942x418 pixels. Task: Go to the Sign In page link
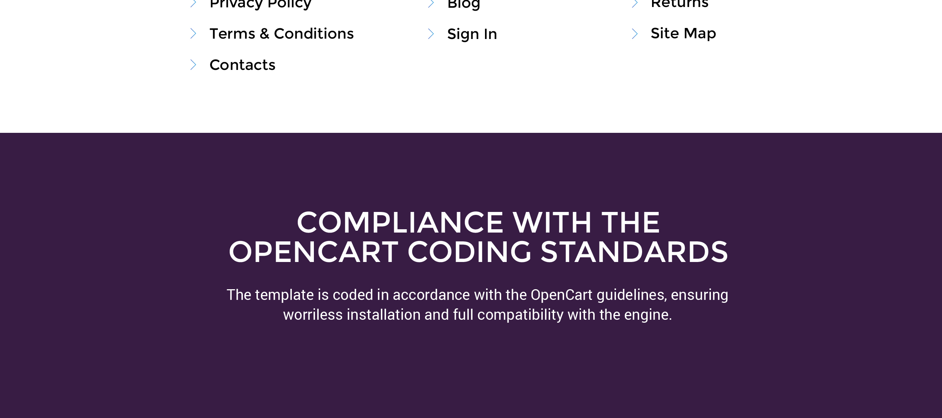[x=472, y=34]
